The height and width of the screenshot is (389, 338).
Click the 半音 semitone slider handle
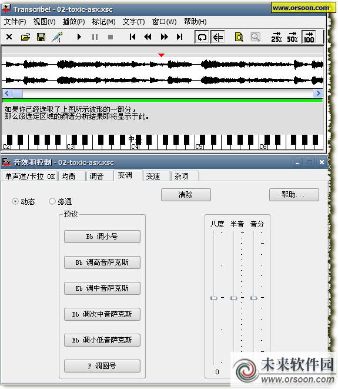point(234,298)
